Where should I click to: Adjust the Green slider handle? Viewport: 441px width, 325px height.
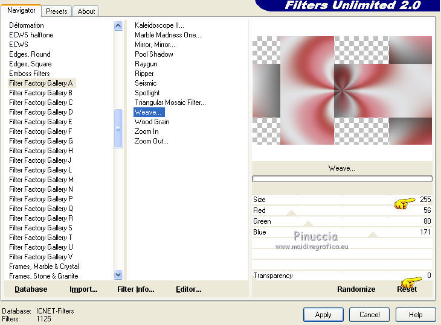coord(308,224)
